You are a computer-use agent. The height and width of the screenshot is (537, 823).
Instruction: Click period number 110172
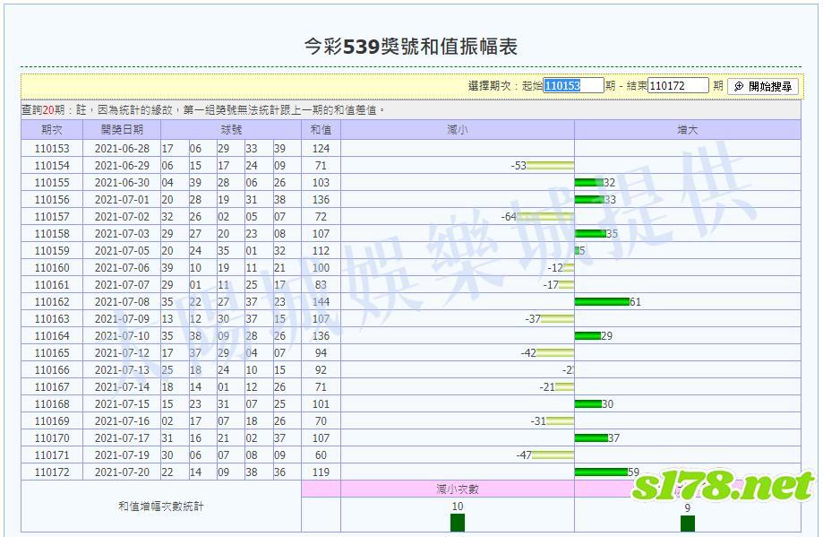[52, 472]
